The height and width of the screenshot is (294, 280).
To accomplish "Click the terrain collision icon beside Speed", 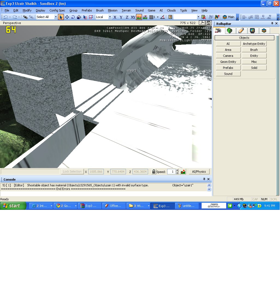I will pos(183,172).
